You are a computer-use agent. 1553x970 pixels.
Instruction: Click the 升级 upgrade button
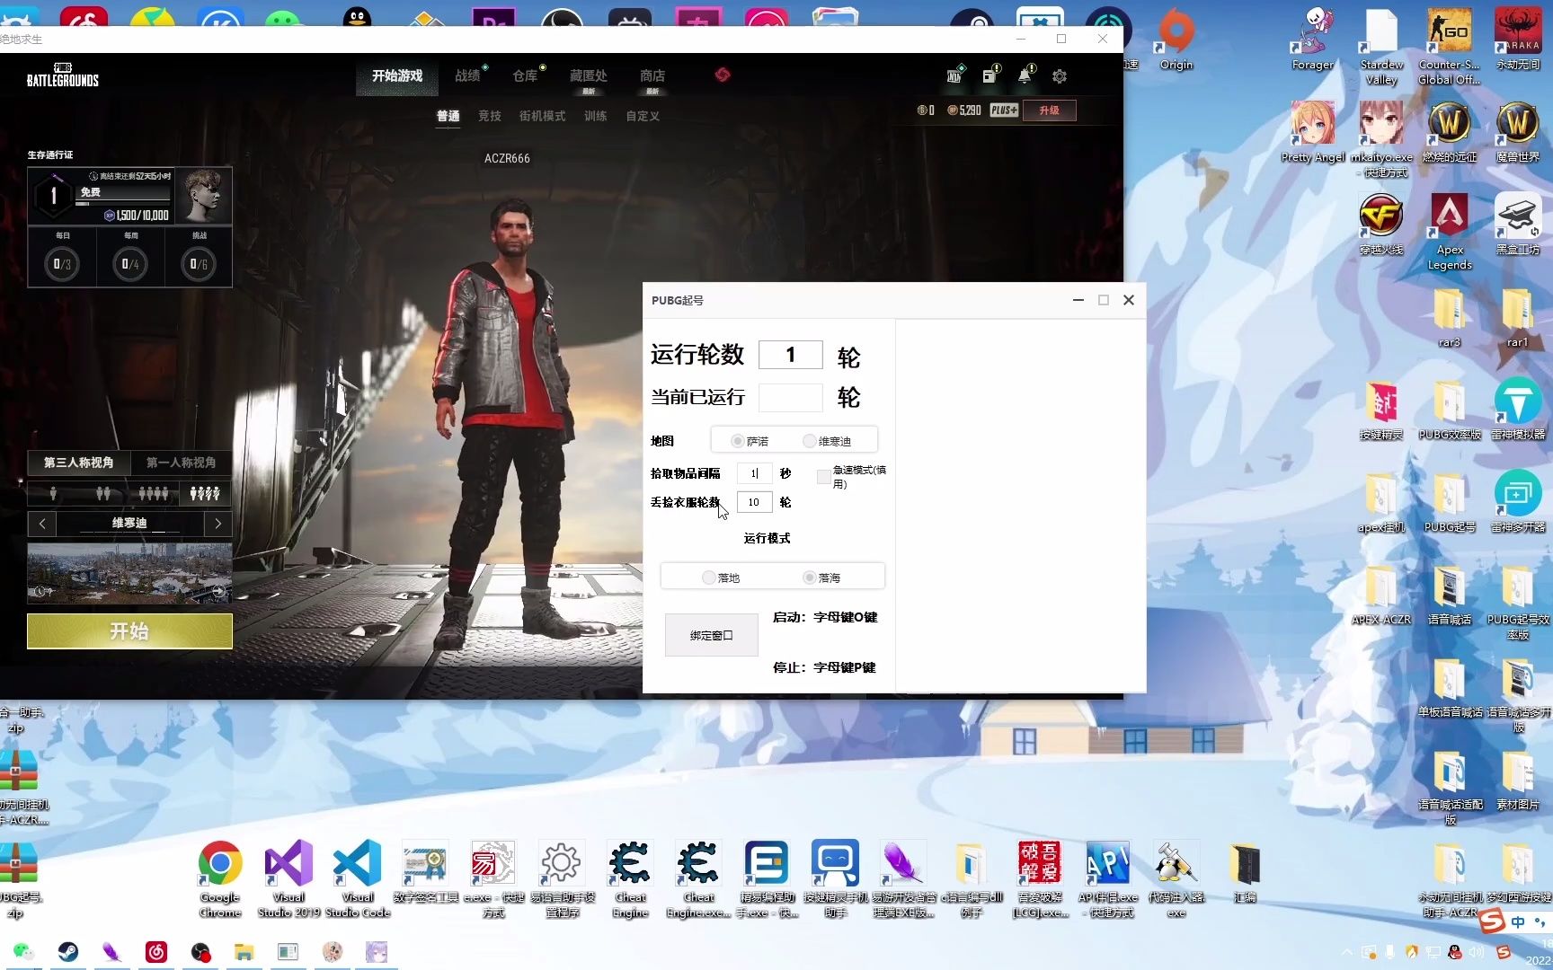[x=1049, y=110]
